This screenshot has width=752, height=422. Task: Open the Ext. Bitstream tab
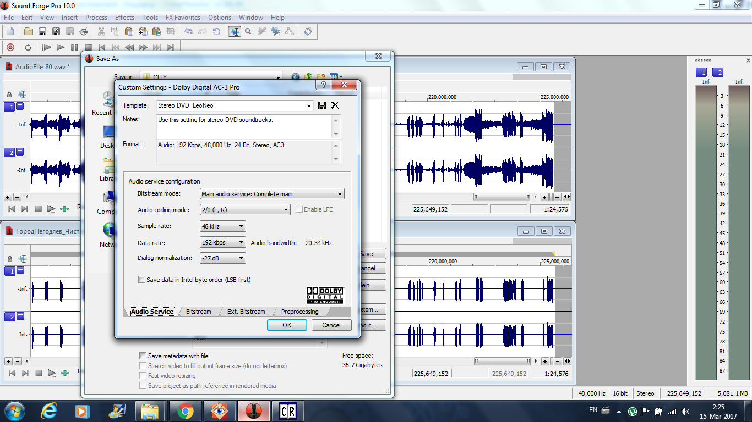tap(246, 312)
